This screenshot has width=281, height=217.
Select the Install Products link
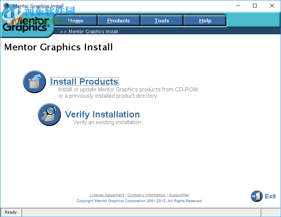84,82
